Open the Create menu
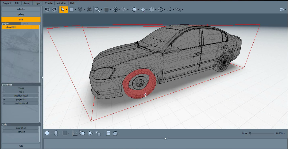 [49, 3]
